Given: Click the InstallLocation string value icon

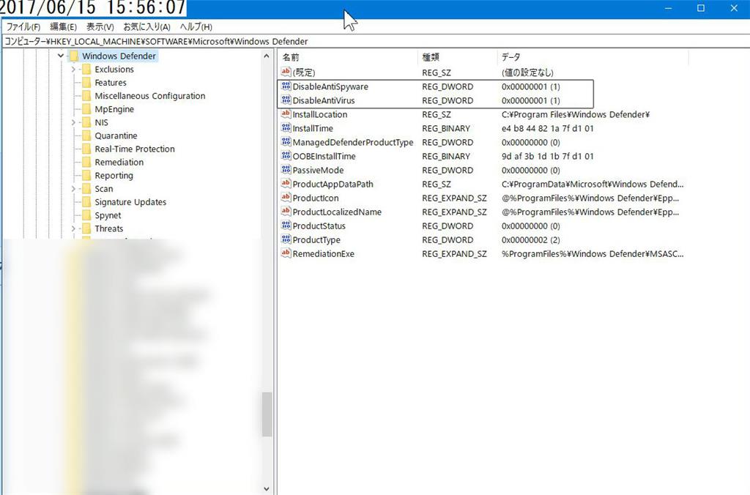Looking at the screenshot, I should (x=286, y=113).
